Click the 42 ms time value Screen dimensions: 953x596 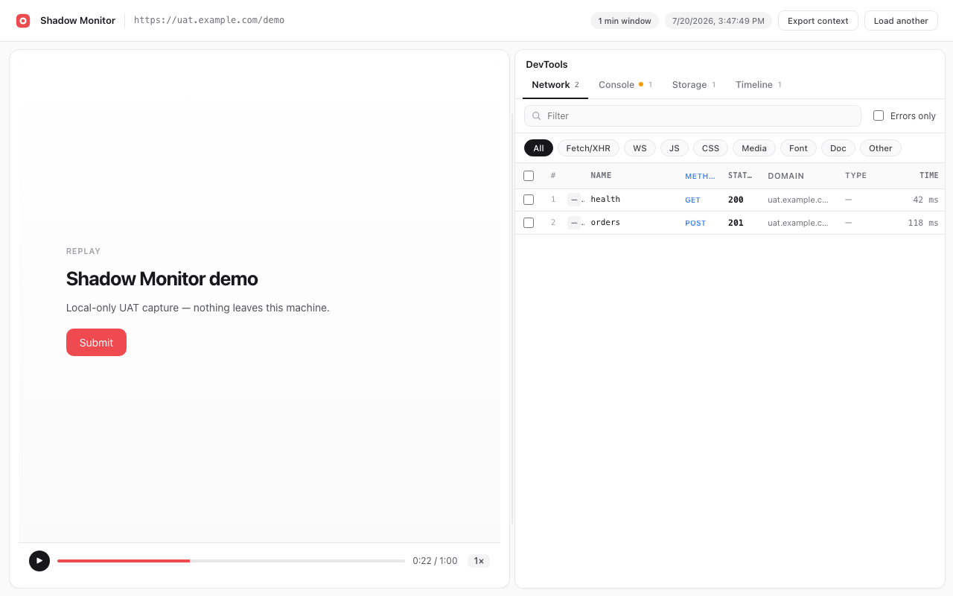tap(925, 200)
